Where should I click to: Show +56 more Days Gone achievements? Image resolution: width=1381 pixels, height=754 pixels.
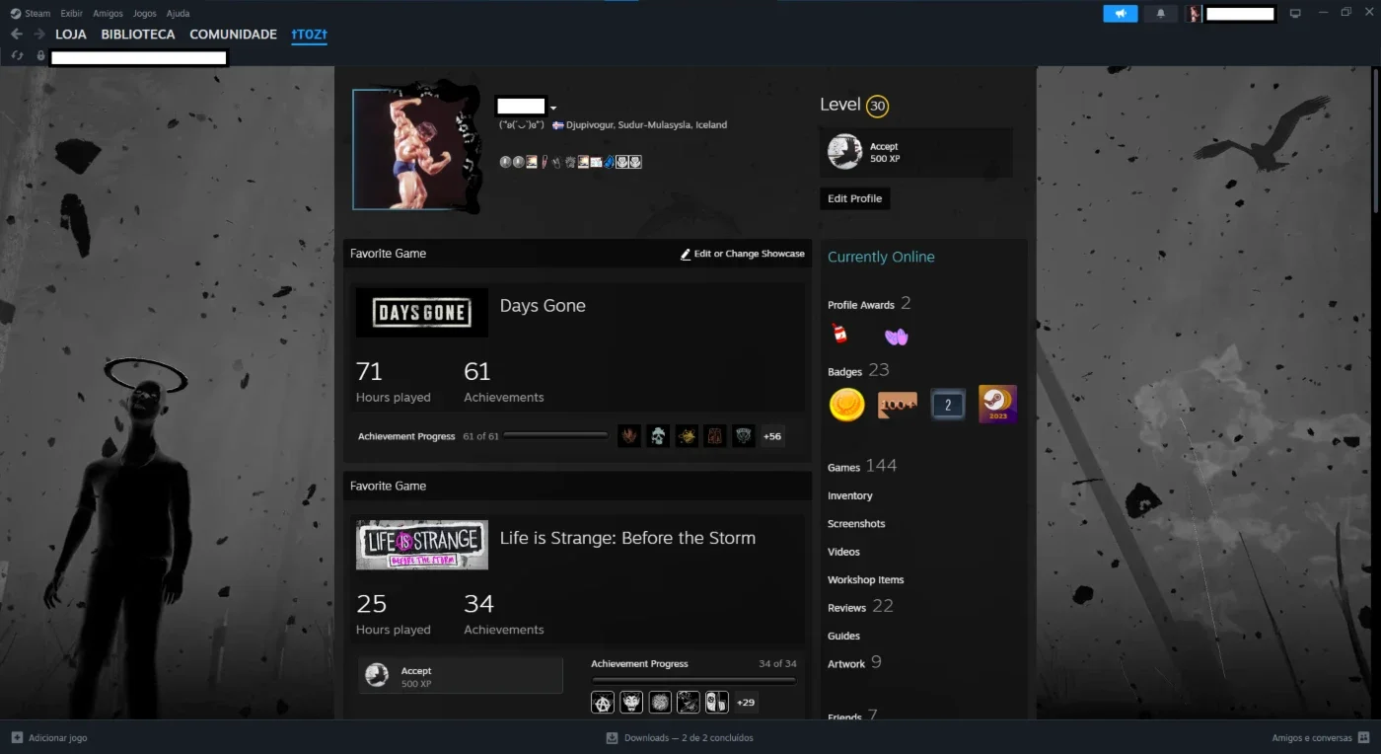point(772,436)
